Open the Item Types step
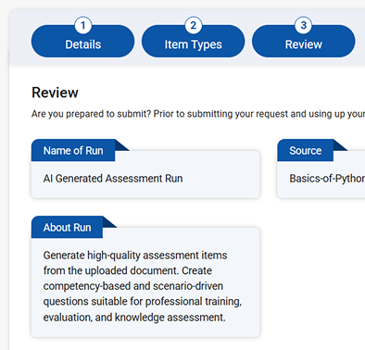 193,42
